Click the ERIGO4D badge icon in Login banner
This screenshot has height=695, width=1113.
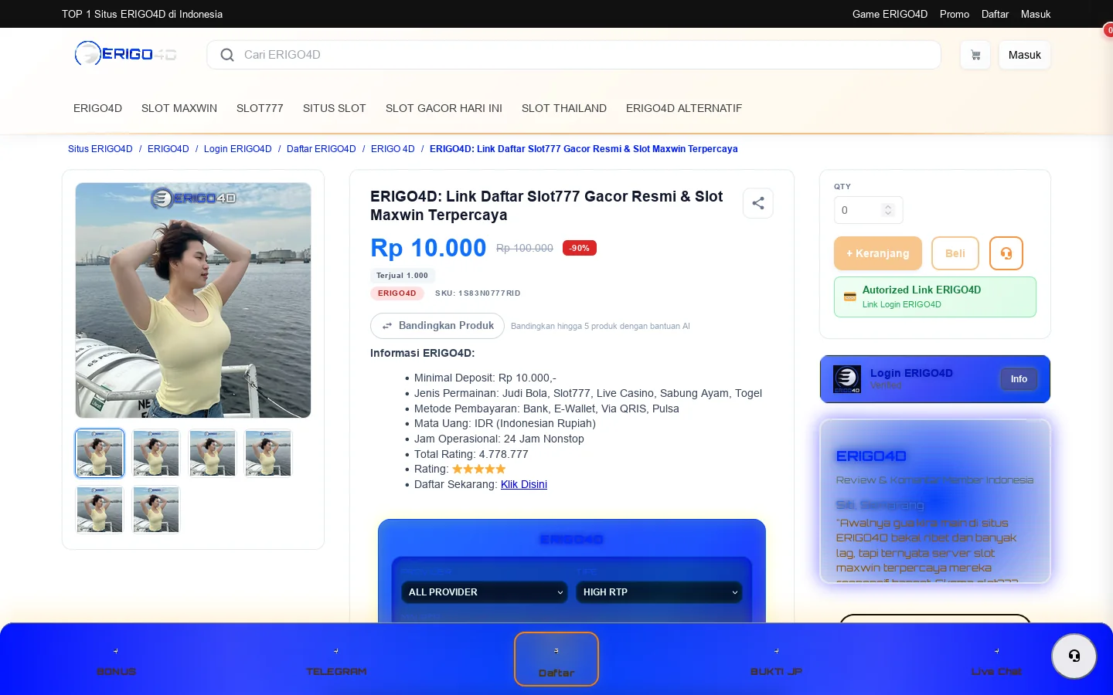(847, 379)
